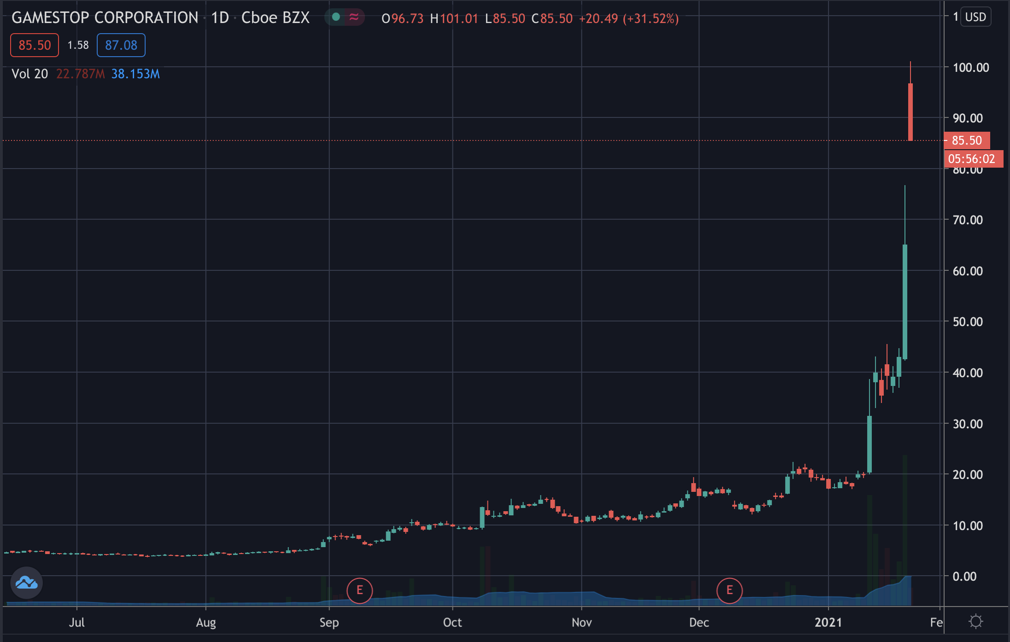Click the H101.01 high value

tap(454, 18)
